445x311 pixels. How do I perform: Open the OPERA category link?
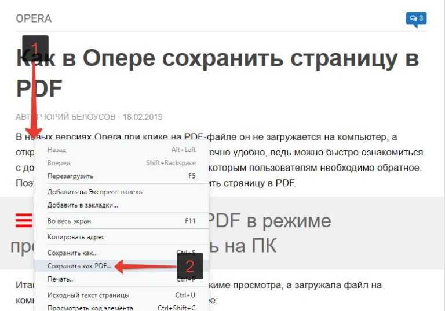(x=34, y=18)
